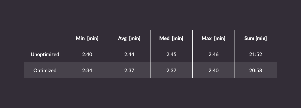
Task: Click the Sum [min] column header
Action: point(256,38)
